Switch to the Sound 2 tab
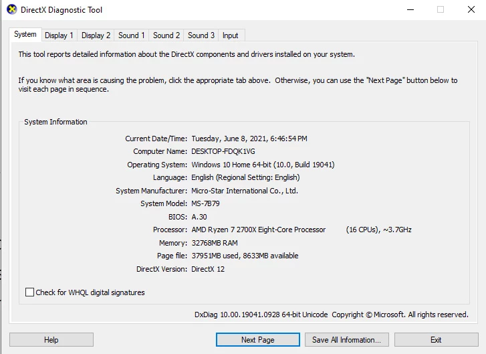486x354 pixels. pyautogui.click(x=166, y=35)
